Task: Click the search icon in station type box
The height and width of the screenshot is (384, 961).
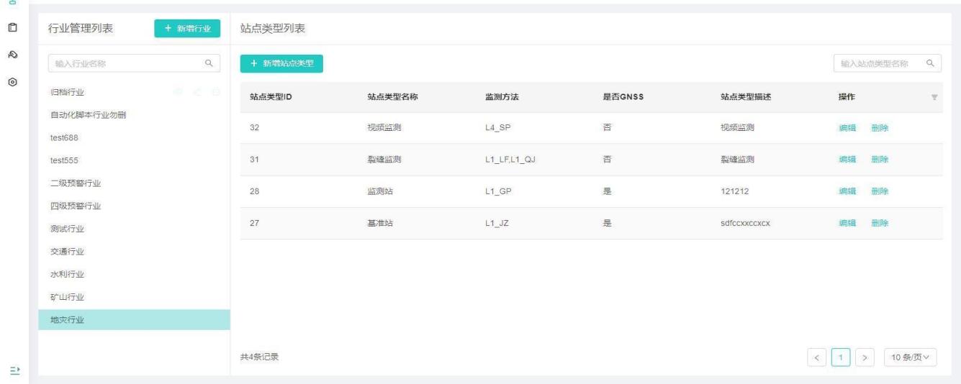Action: [930, 64]
